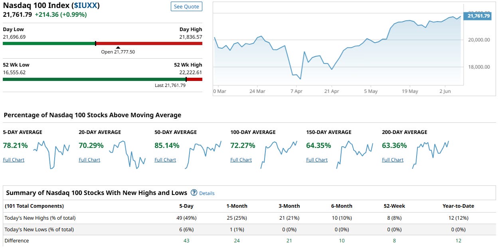Image resolution: width=500 pixels, height=248 pixels.
Task: Click the 70.29% twenty-day percentage
Action: click(x=91, y=146)
